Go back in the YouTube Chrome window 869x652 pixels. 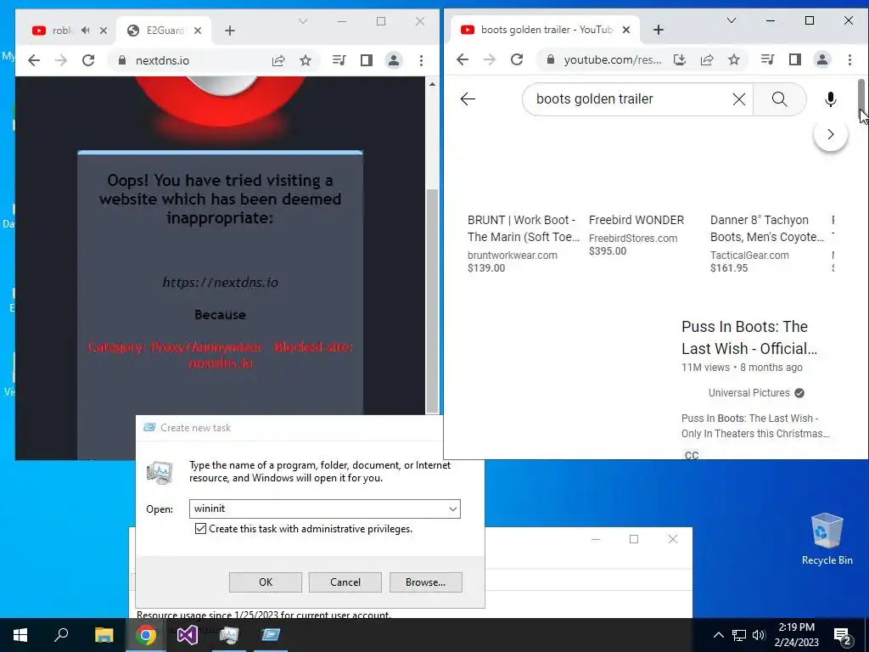[x=463, y=59]
